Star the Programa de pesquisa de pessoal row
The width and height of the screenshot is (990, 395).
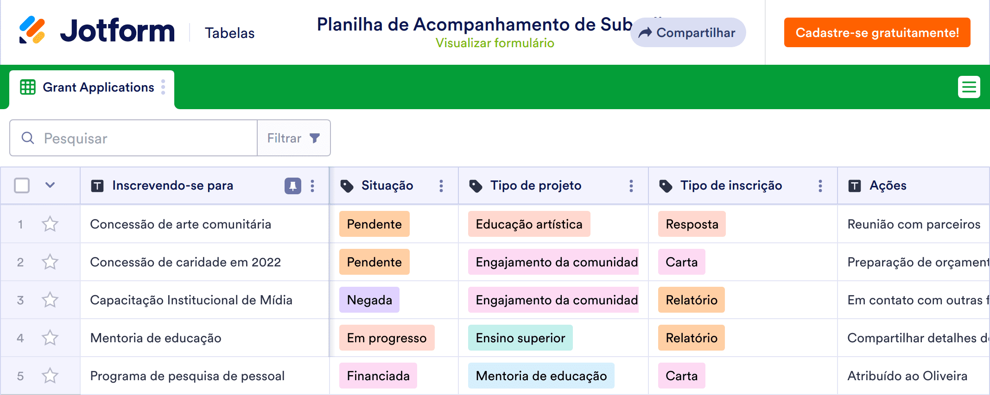coord(50,376)
